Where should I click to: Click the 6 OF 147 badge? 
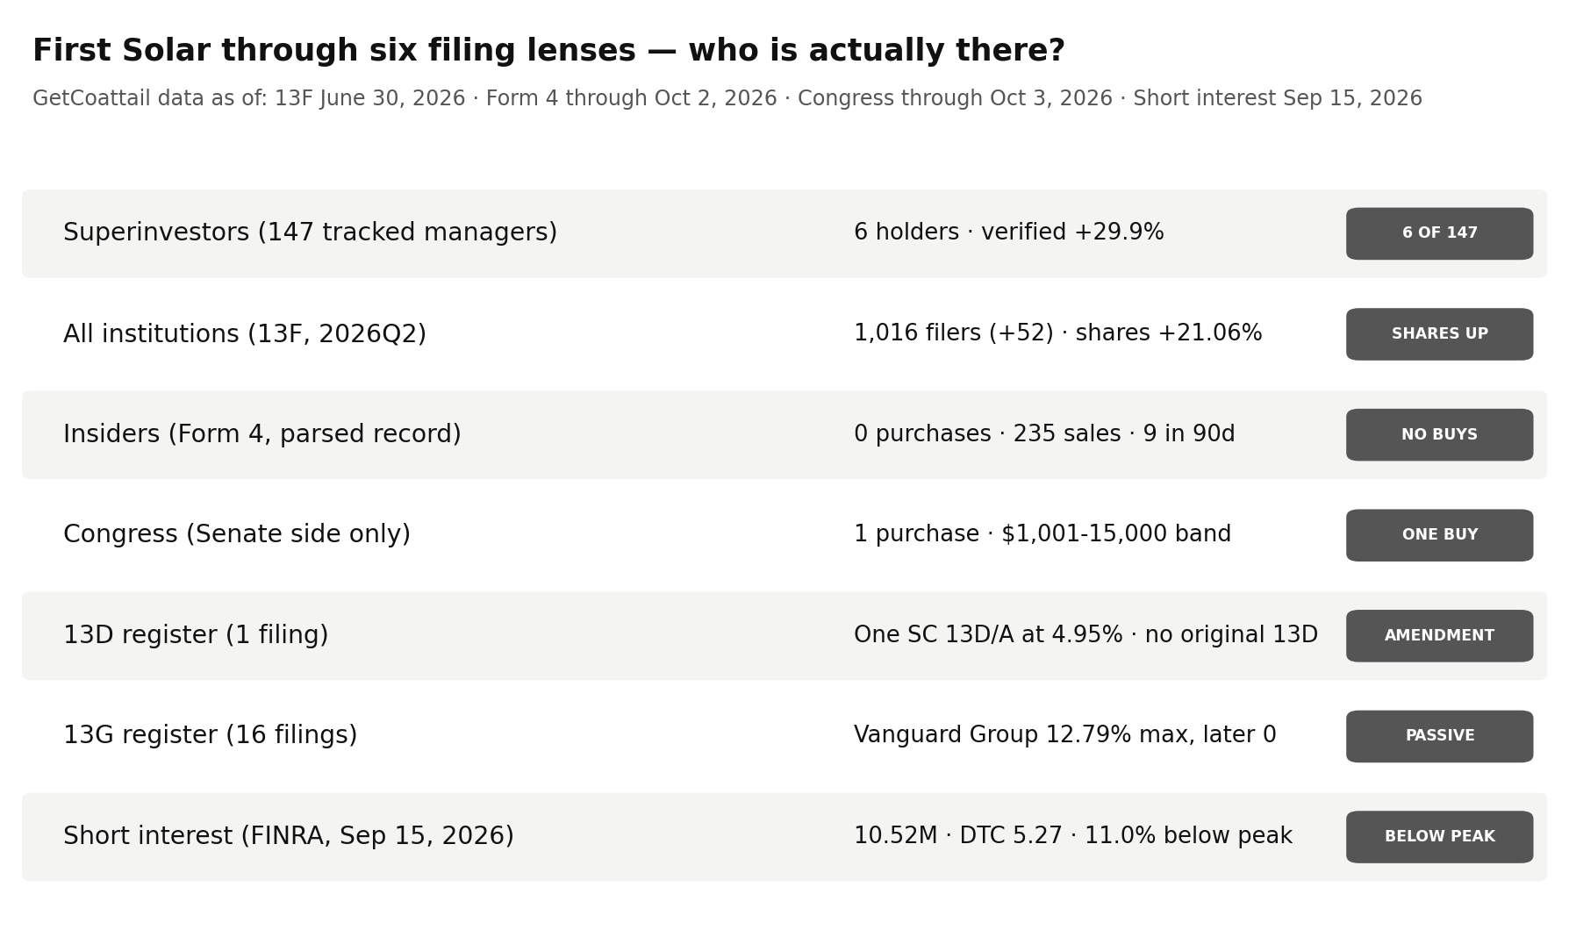click(x=1439, y=233)
